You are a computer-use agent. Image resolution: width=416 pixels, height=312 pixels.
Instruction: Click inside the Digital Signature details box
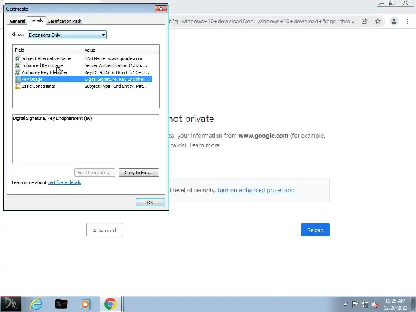pyautogui.click(x=86, y=139)
